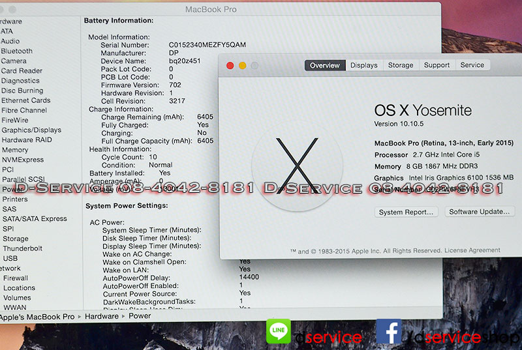Click Apple's MacBook Pro in path bar
Screen dimensions: 522x350
point(37,317)
